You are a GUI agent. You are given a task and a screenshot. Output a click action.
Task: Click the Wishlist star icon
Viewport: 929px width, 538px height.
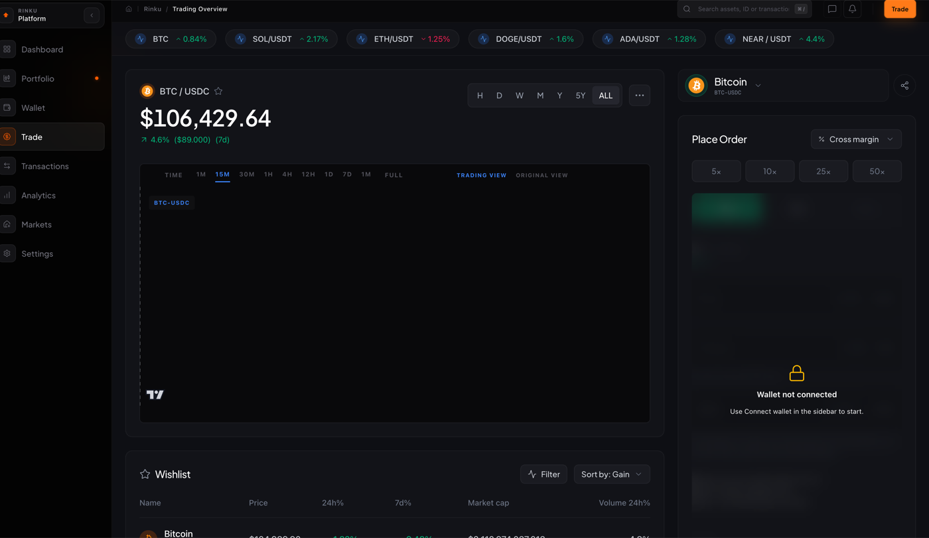[145, 474]
